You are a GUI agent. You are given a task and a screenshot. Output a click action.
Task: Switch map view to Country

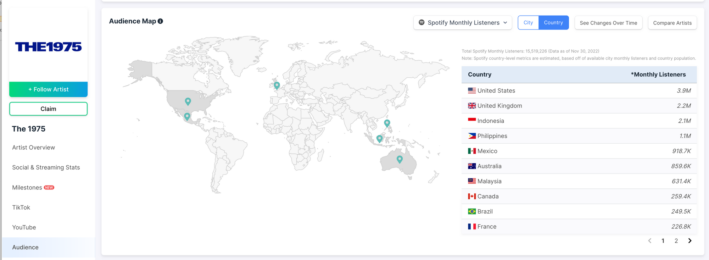(553, 23)
